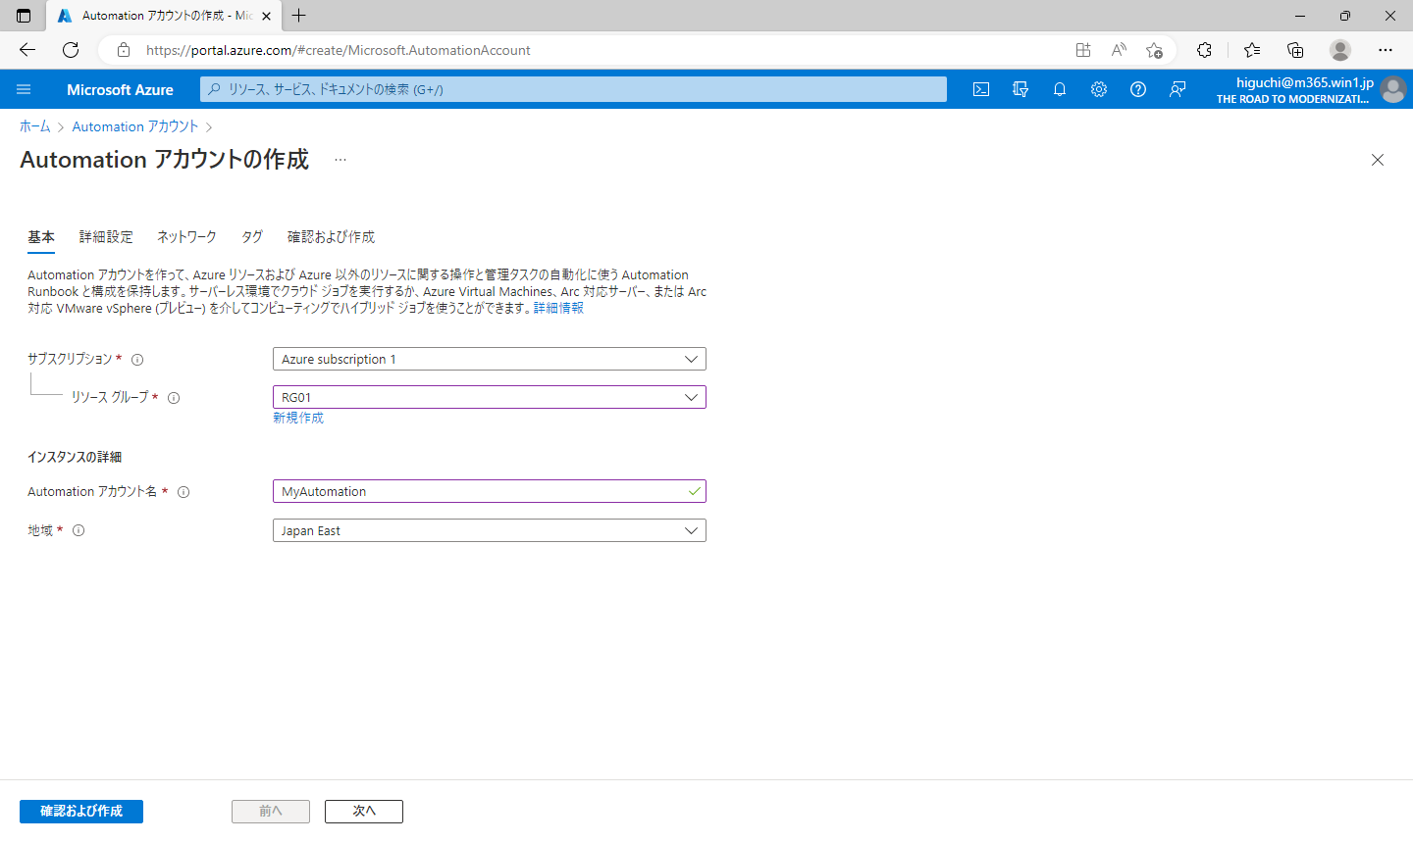This screenshot has width=1413, height=843.
Task: Click the 前へ button
Action: click(271, 812)
